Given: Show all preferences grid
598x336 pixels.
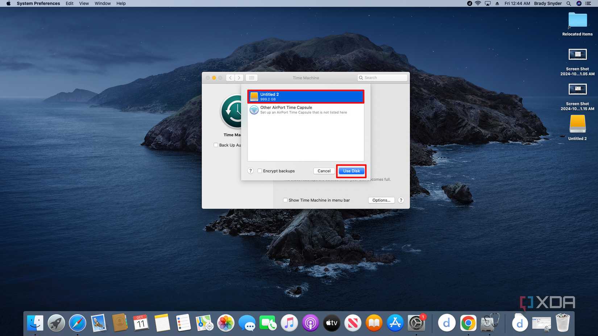Looking at the screenshot, I should [252, 78].
